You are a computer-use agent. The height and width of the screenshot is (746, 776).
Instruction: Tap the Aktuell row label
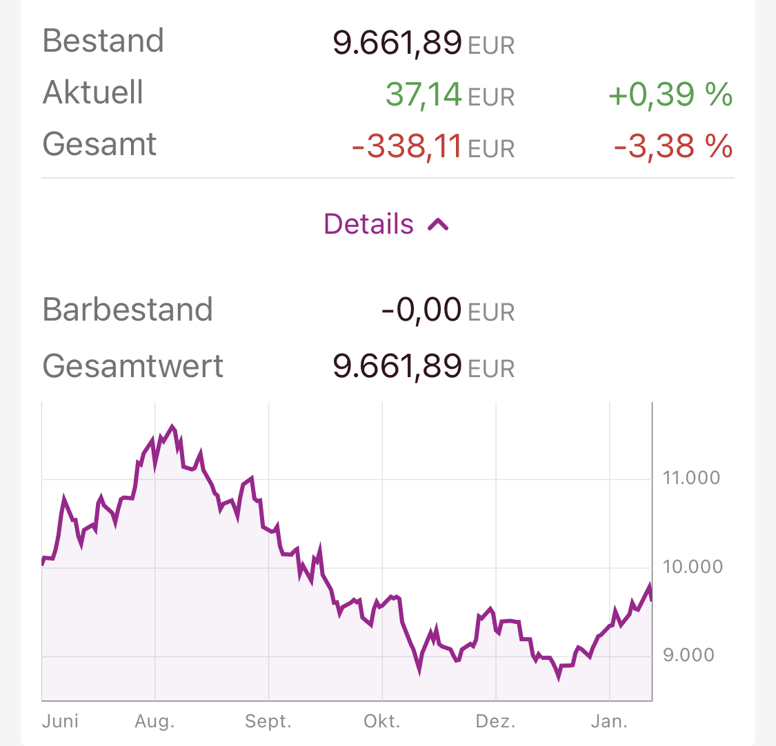coord(93,93)
